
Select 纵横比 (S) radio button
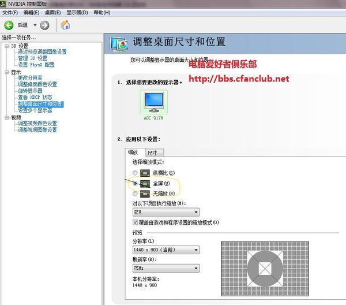tap(135, 173)
